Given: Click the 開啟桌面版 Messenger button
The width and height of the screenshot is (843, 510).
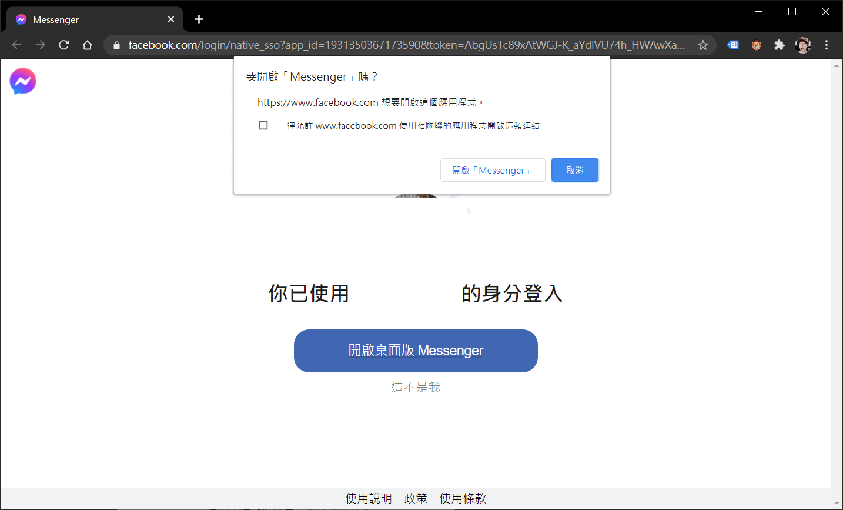Looking at the screenshot, I should coord(416,351).
